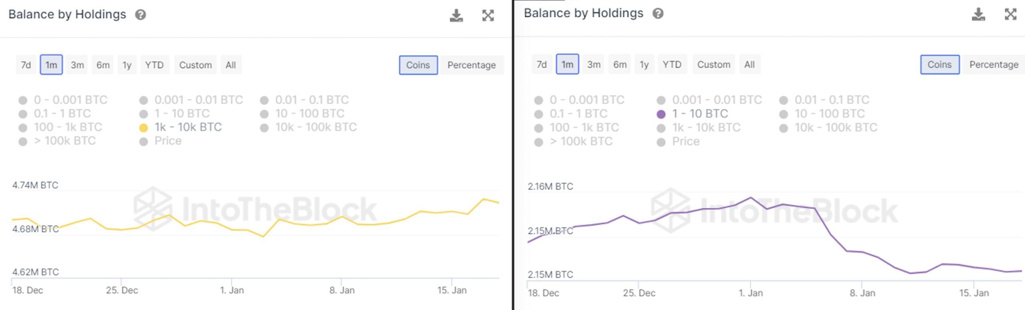Choose the 3m range on right chart
Viewport: 1025px width, 310px height.
tap(594, 65)
